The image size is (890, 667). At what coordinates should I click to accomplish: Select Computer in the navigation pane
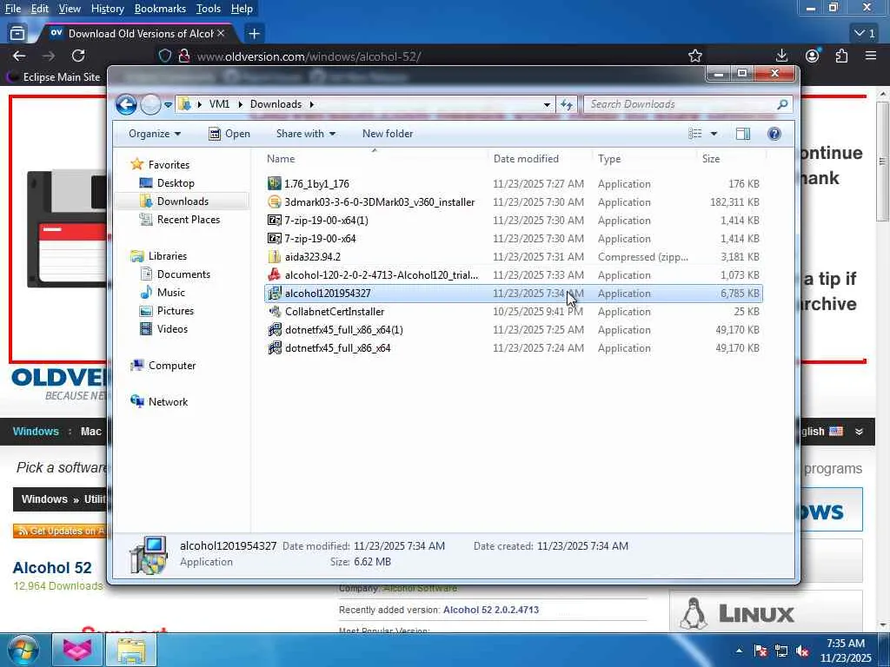(171, 366)
